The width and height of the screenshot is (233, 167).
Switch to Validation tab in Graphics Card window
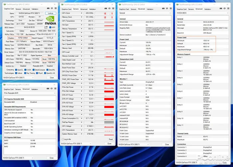coord(35,9)
